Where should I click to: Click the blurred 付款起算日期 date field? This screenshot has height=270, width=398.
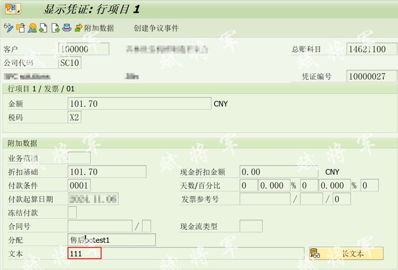pos(93,199)
